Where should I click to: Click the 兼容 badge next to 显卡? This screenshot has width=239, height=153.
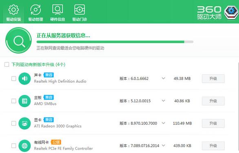[49, 120]
